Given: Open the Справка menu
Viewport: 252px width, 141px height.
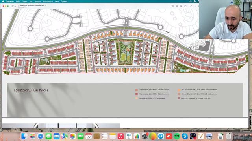Looking at the screenshot, I should pos(64,1).
